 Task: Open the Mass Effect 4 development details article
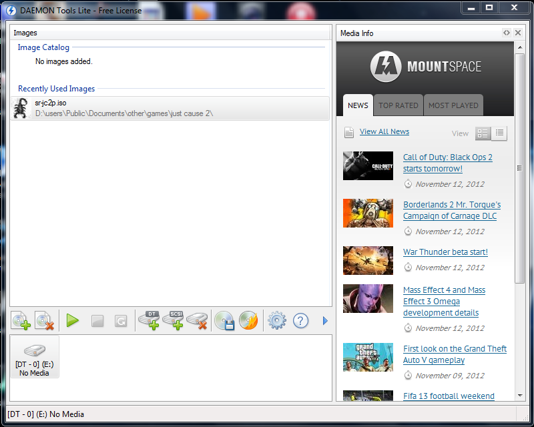point(444,302)
